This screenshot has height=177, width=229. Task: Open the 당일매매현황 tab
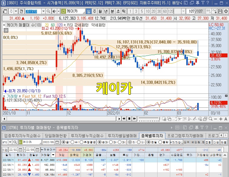[56, 136]
